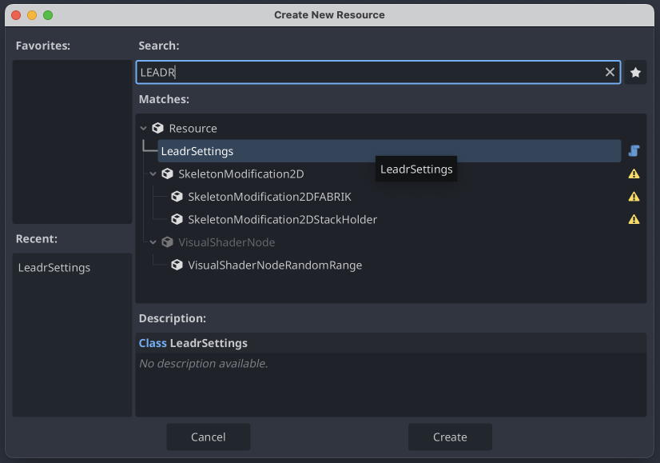Click the warning icon next to SkeletonModification2D
Viewport: 660px width, 463px height.
(634, 174)
